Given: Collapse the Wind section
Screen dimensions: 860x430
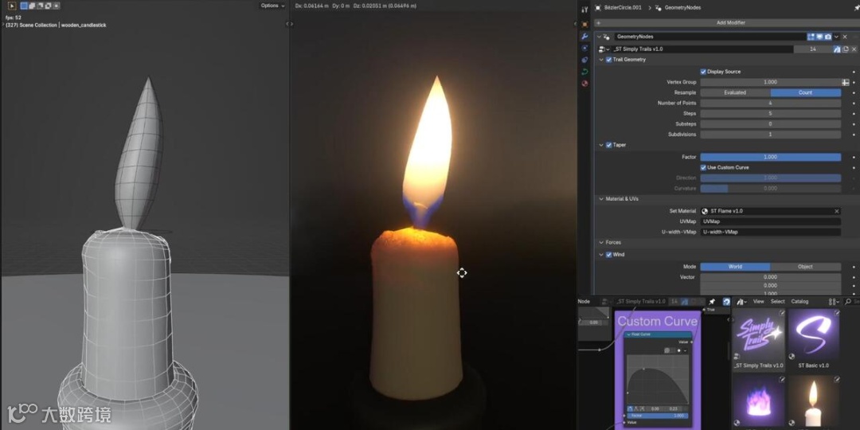Looking at the screenshot, I should pos(601,255).
